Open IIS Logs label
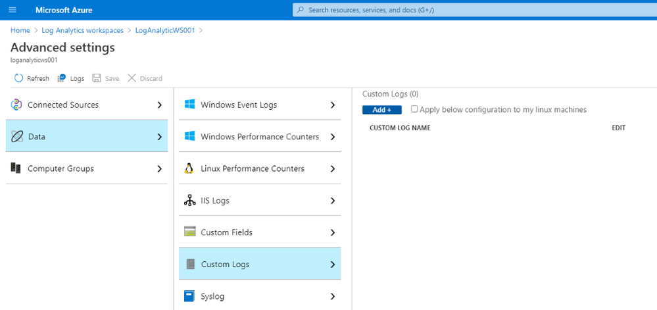 (x=215, y=201)
